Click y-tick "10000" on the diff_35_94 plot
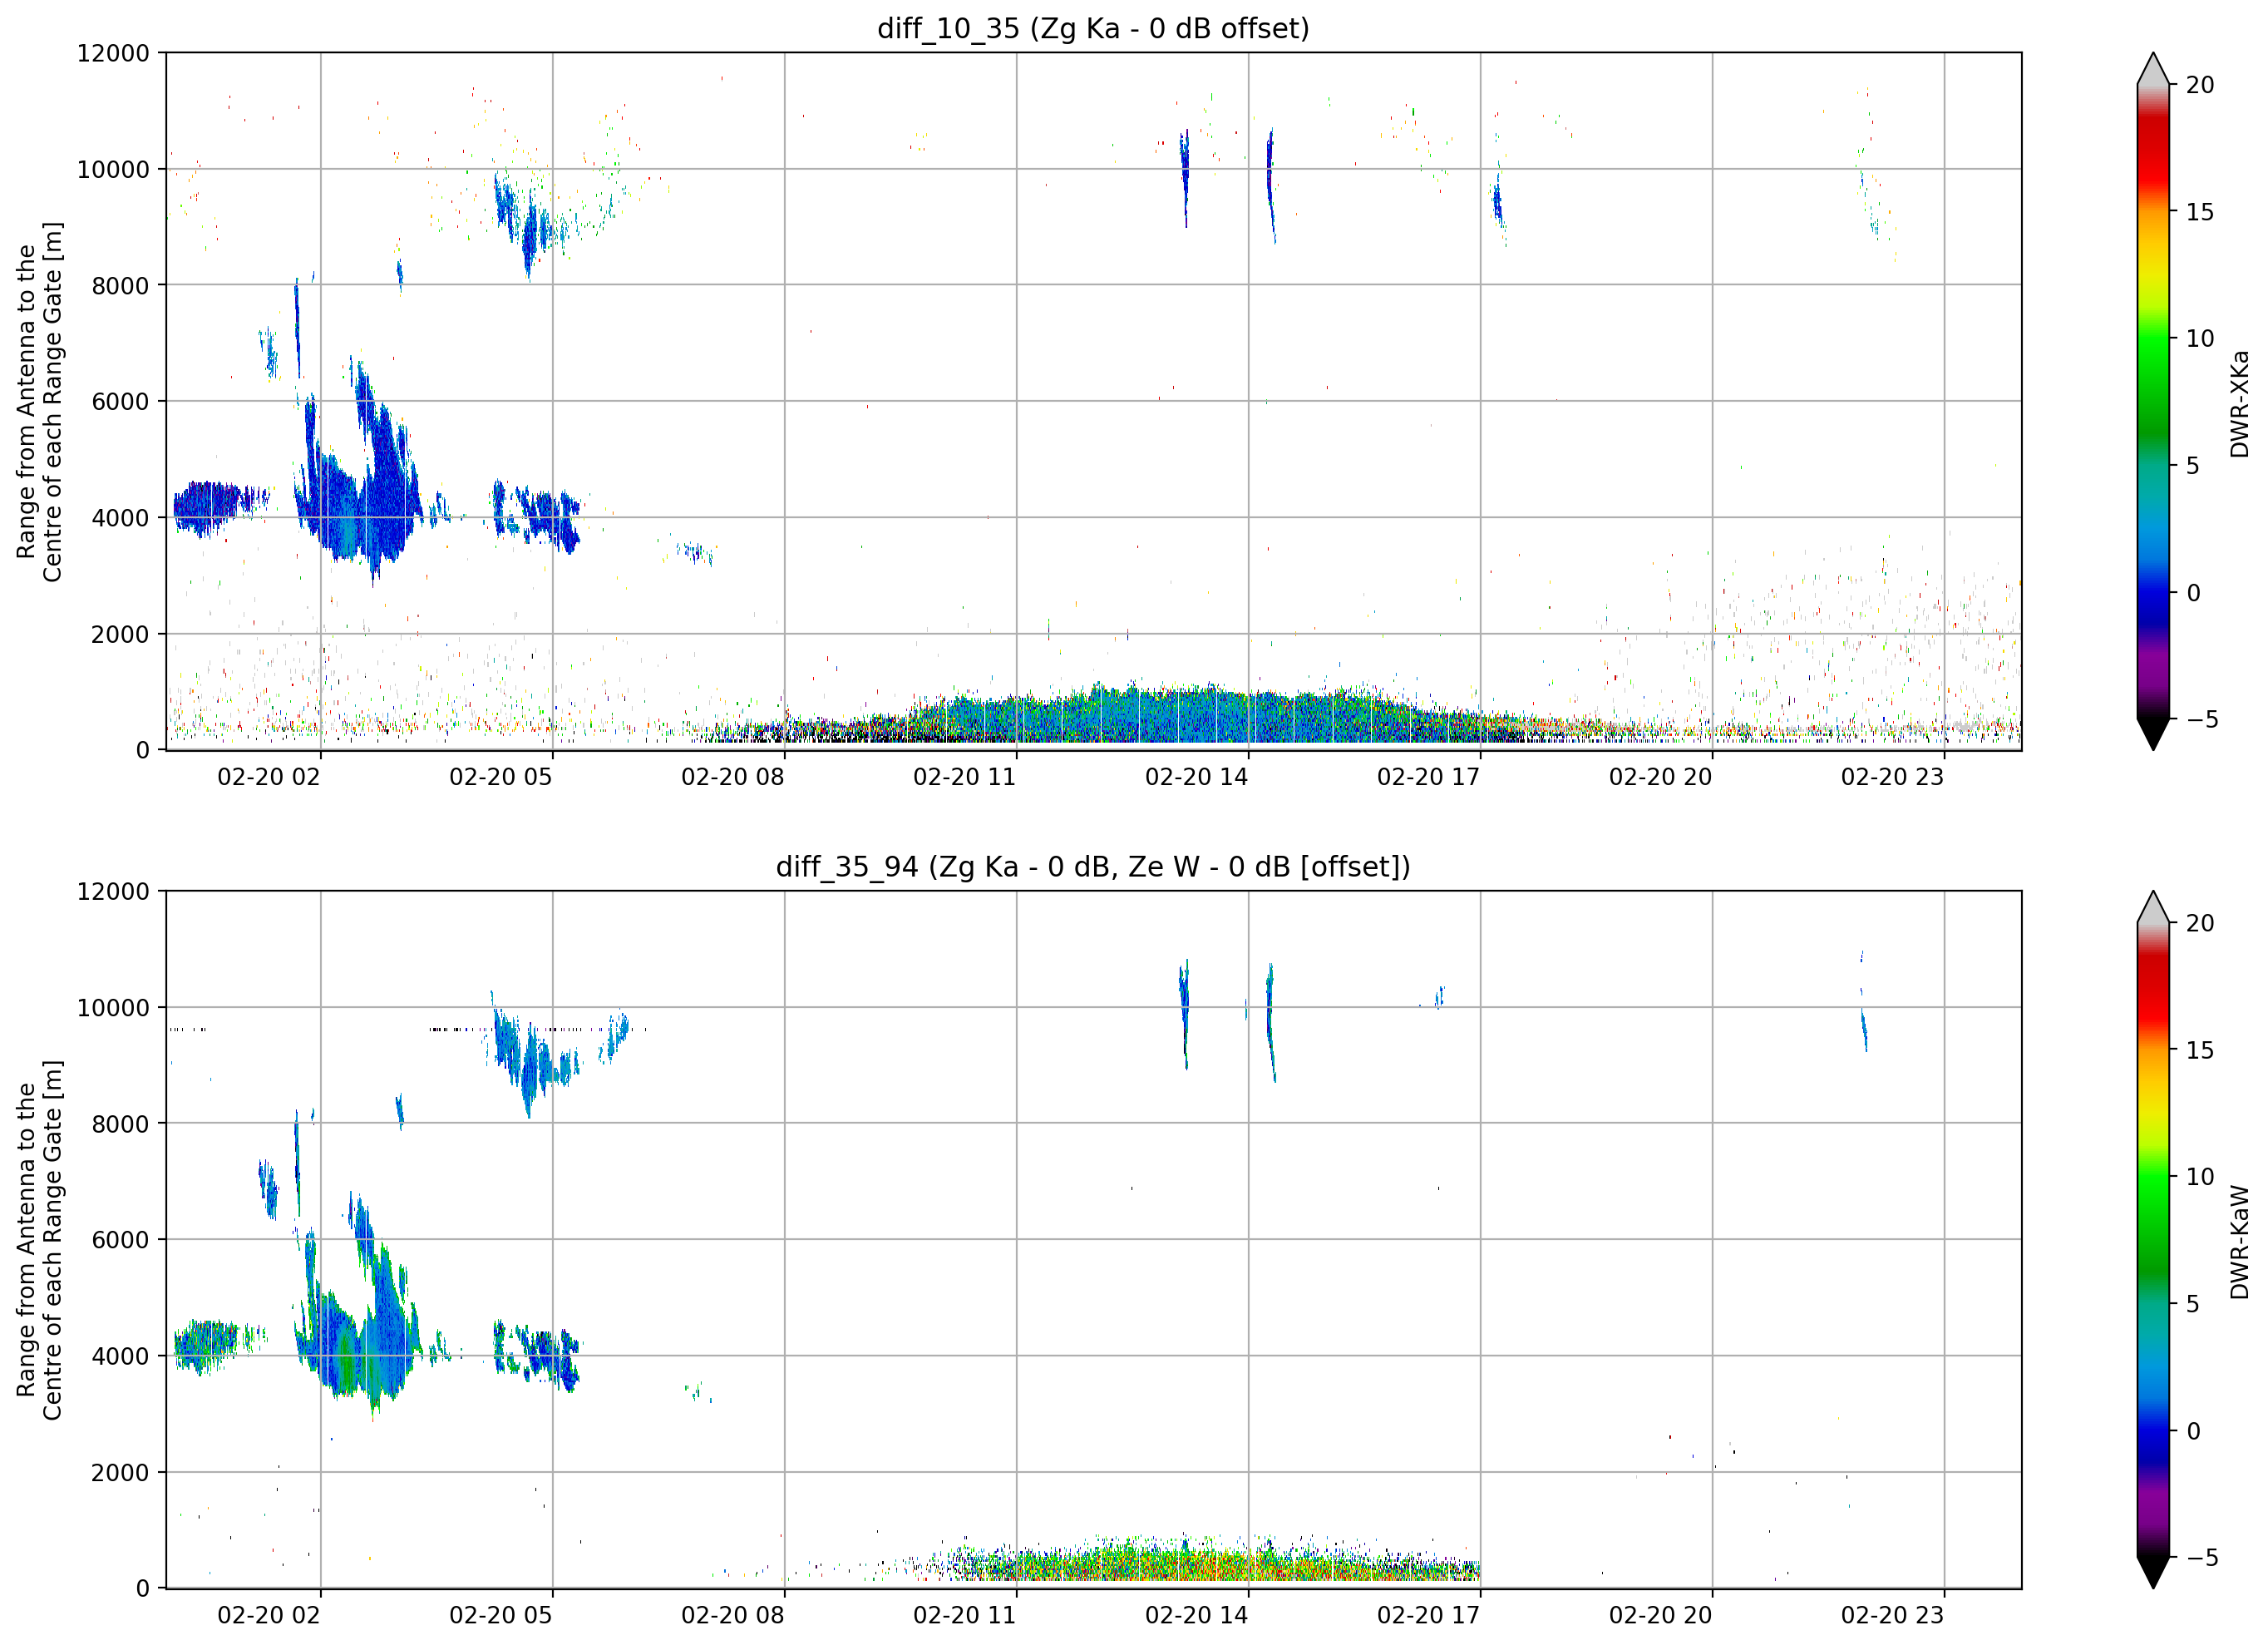The width and height of the screenshot is (2268, 1645). coord(113,1008)
